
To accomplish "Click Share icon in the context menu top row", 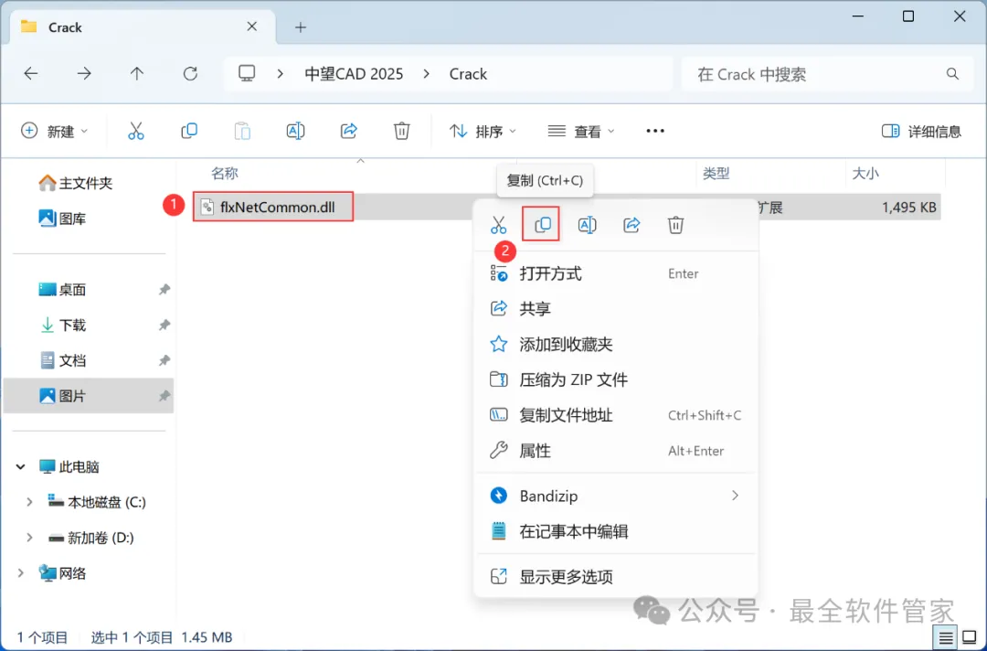I will (x=631, y=225).
